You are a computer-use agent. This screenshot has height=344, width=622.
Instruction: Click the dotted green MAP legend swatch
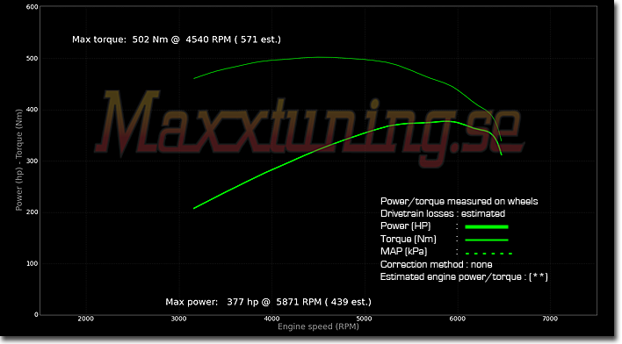pos(488,254)
